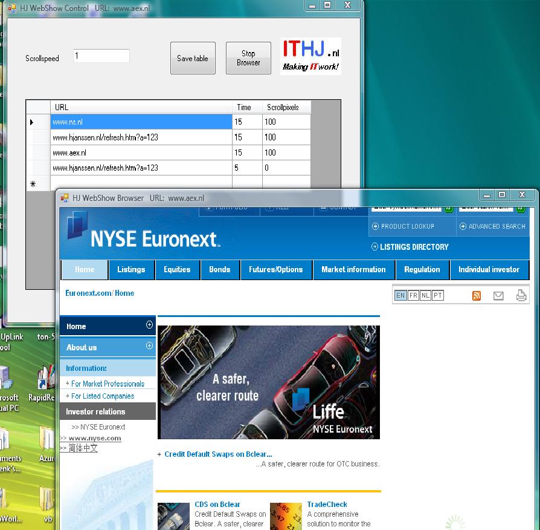Click the Scrollpixels column header
Viewport: 540px width, 530px height.
[286, 107]
